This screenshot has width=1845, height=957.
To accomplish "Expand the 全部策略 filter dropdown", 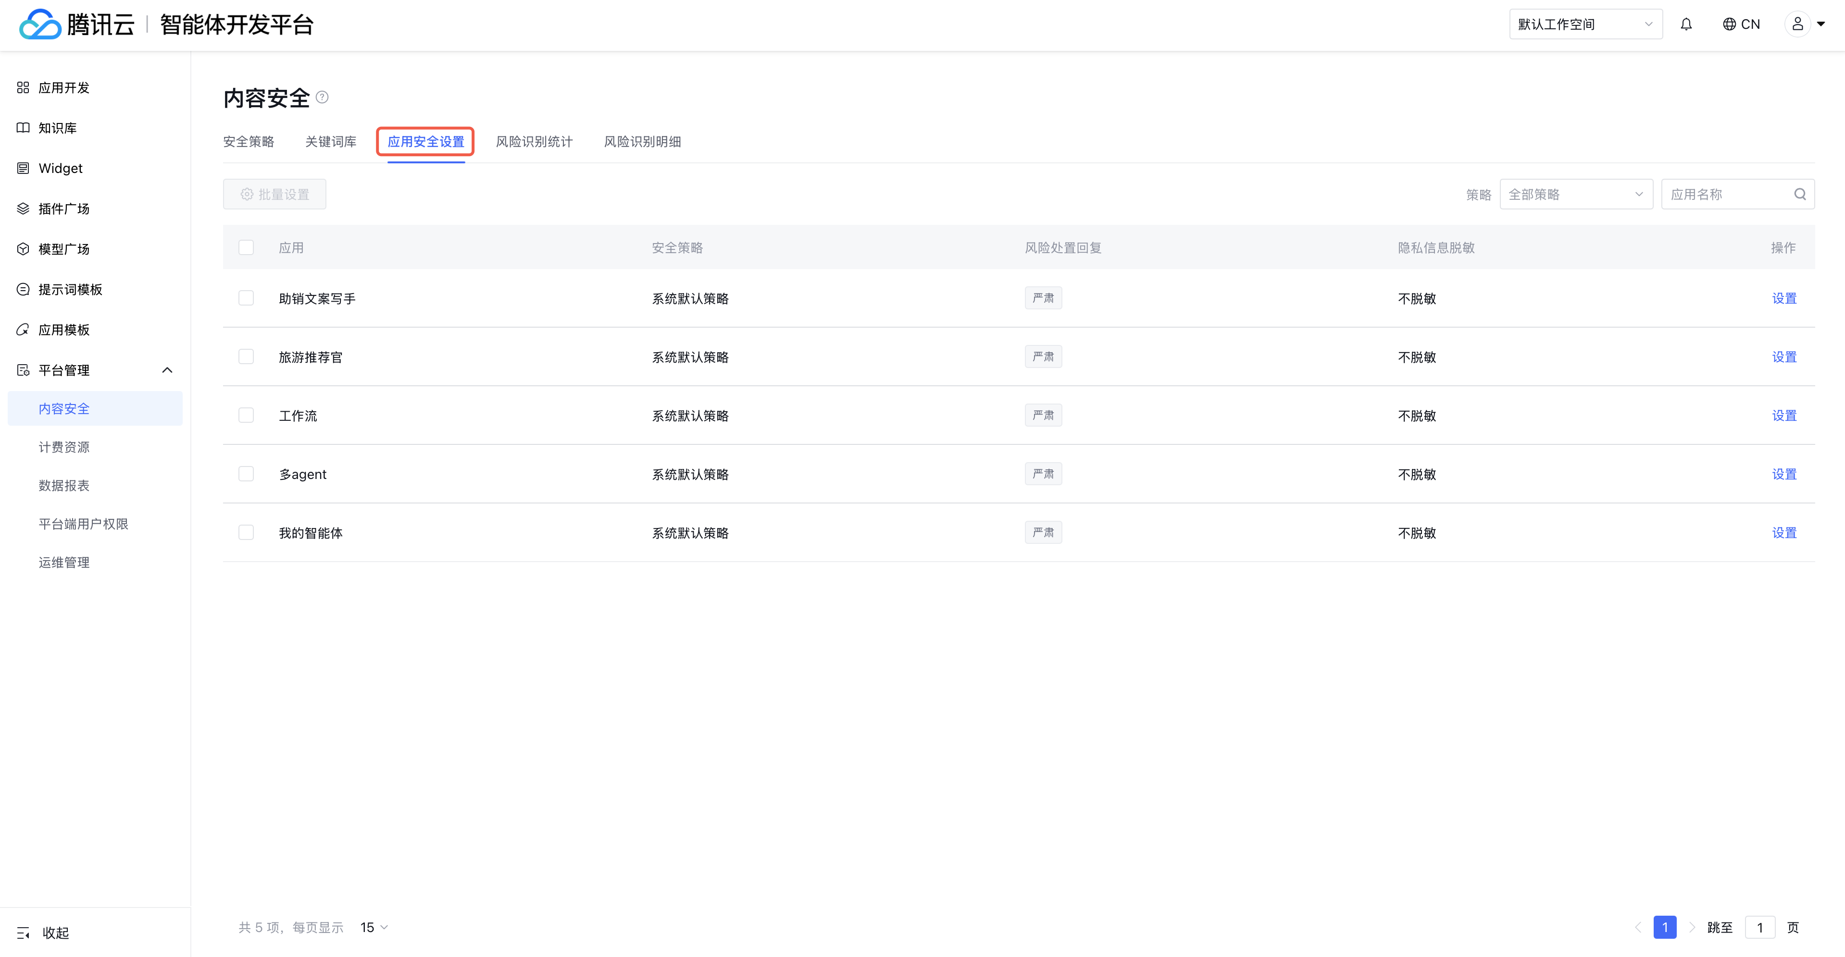I will 1576,195.
